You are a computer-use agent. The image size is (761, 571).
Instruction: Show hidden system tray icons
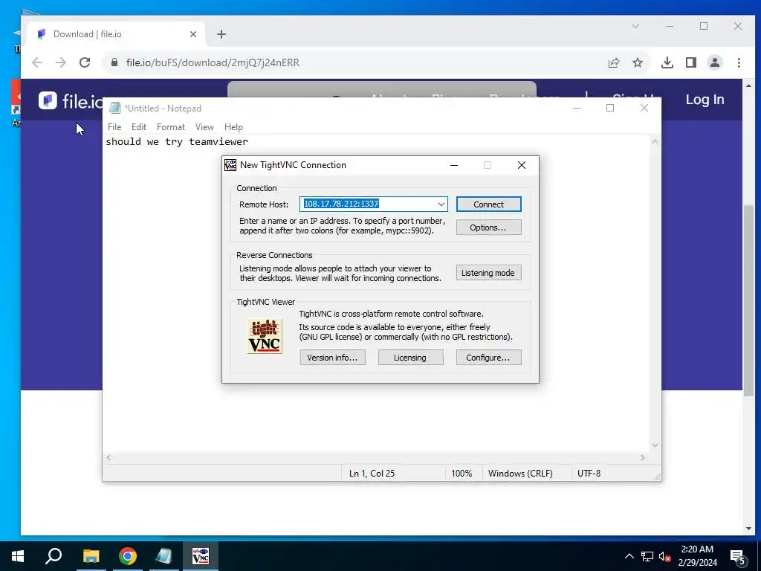tap(629, 556)
